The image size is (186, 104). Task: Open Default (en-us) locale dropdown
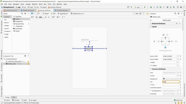pos(78,14)
